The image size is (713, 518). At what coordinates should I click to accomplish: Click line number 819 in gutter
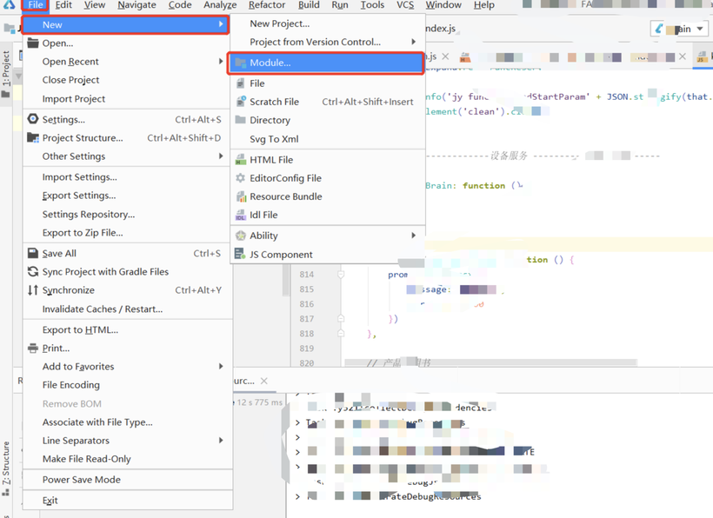pos(306,348)
